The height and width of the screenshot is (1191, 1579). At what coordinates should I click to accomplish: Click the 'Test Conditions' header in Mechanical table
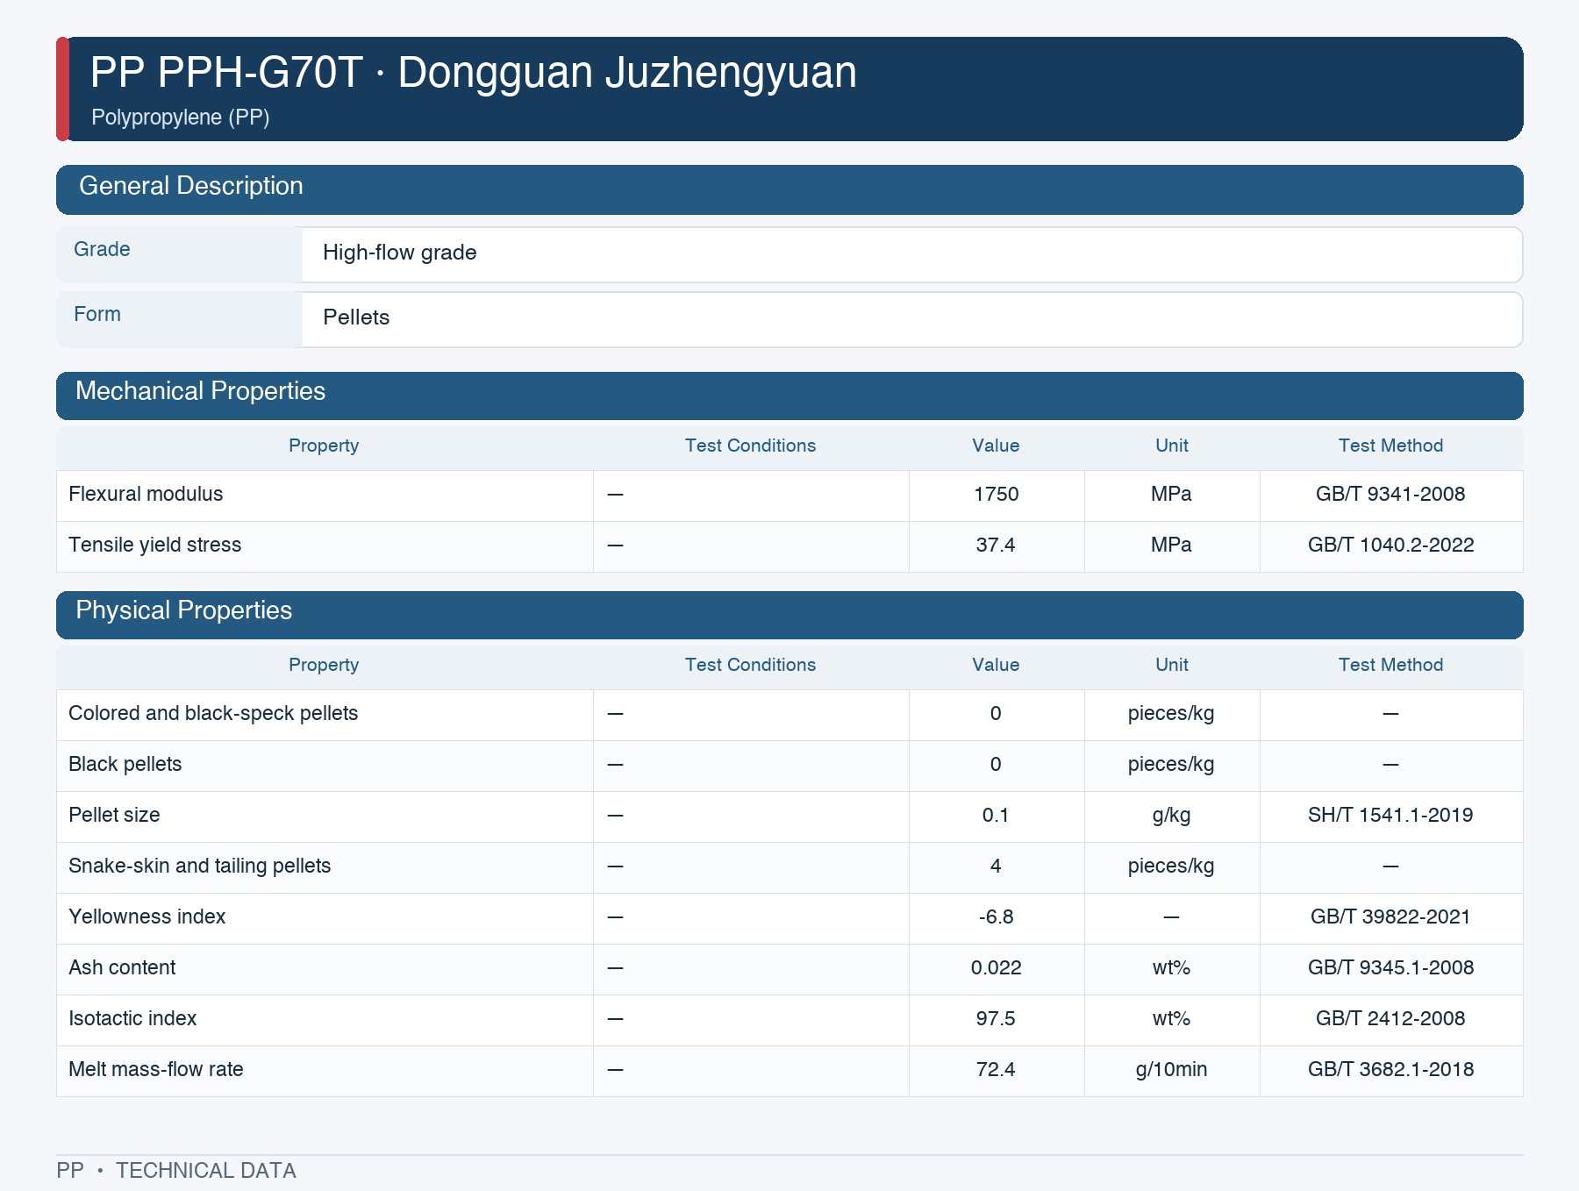[751, 446]
